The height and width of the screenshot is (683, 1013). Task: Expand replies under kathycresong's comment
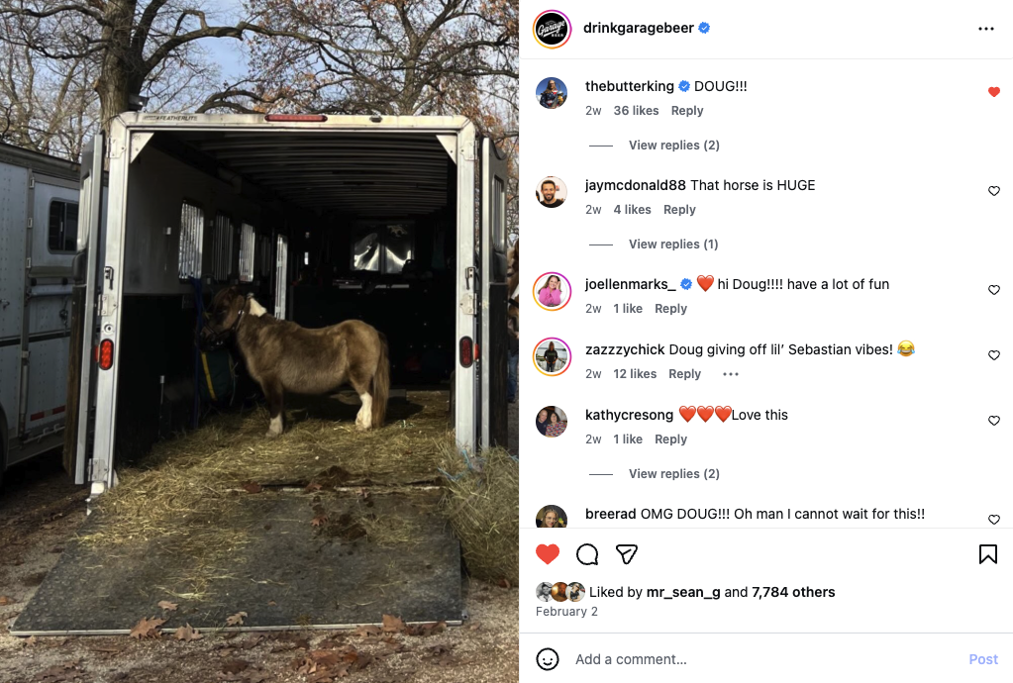(673, 474)
